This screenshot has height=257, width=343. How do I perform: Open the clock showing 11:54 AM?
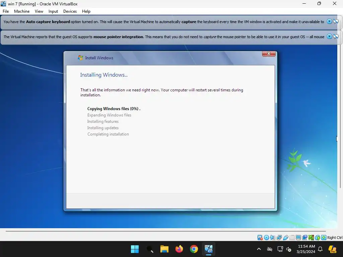(x=306, y=249)
